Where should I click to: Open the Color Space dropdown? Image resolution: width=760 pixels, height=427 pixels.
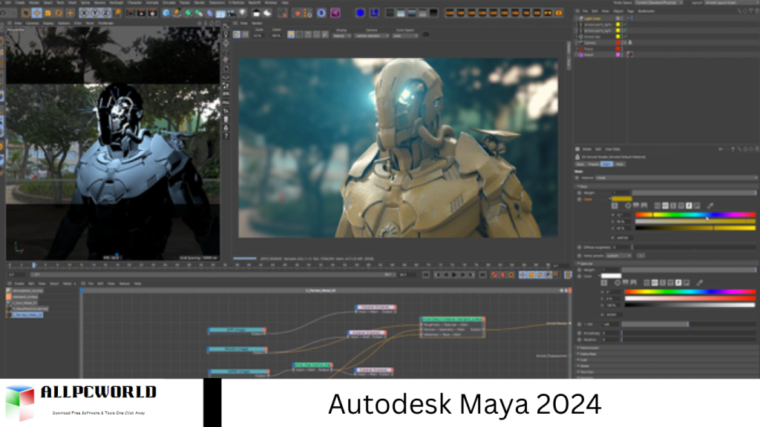pos(404,36)
